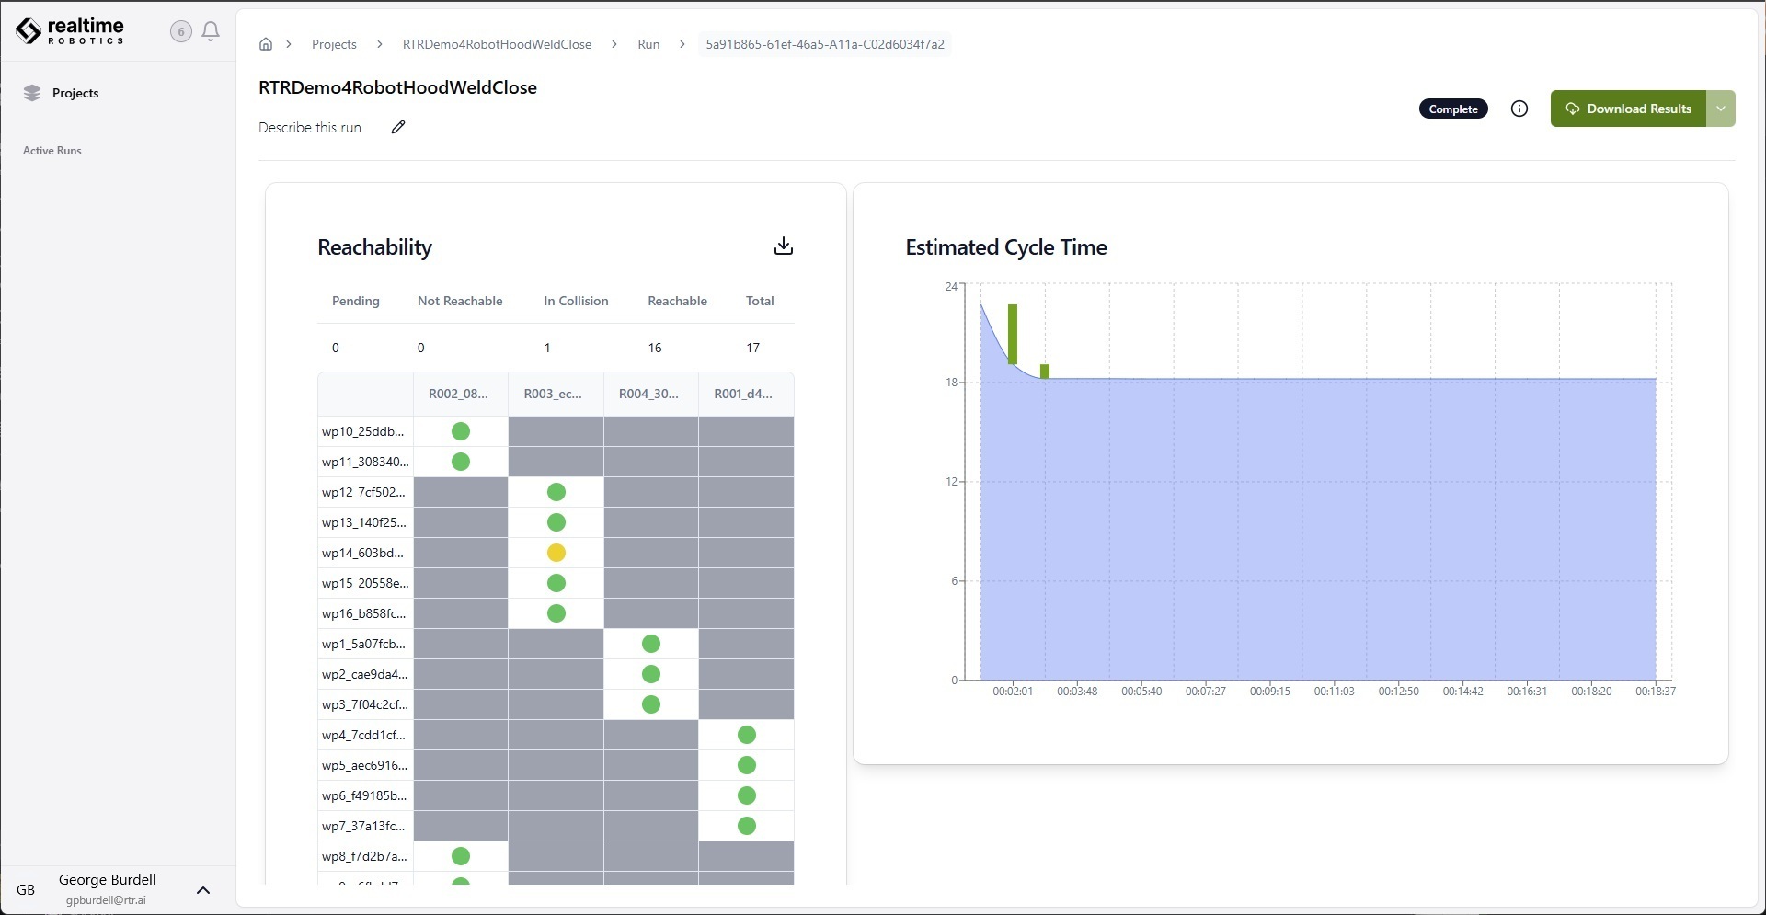Click the notification count badge showing 6

pyautogui.click(x=181, y=31)
